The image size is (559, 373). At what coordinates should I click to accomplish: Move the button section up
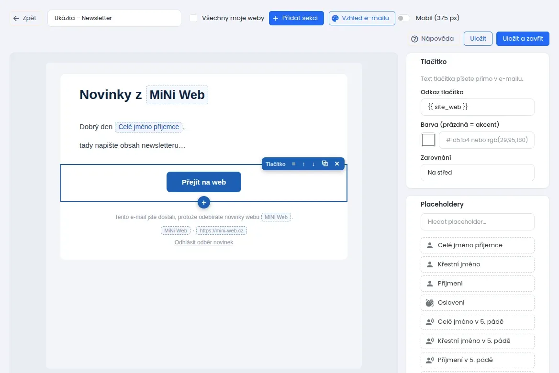(303, 164)
